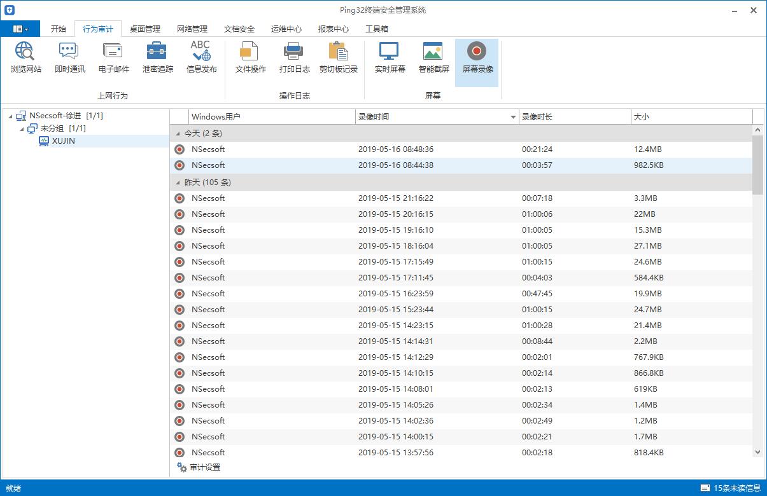
Task: Select the 屏幕录像 recording icon
Action: coord(477,57)
